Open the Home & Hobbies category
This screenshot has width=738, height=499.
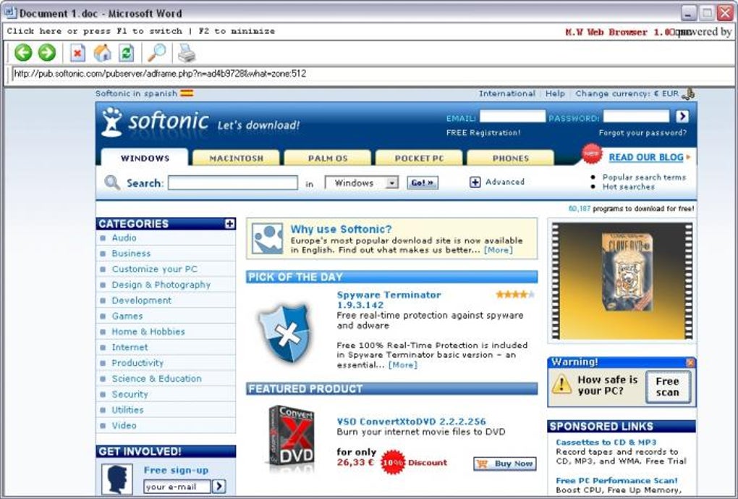tap(148, 332)
